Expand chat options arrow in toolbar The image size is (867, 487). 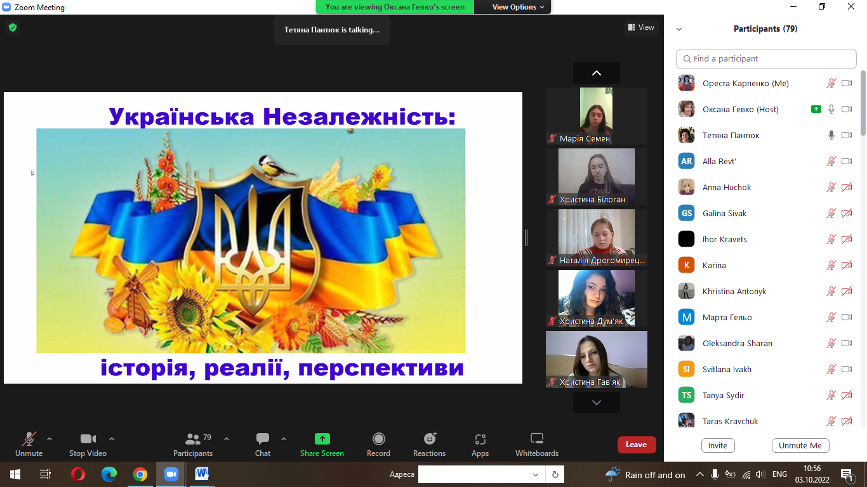click(x=284, y=439)
